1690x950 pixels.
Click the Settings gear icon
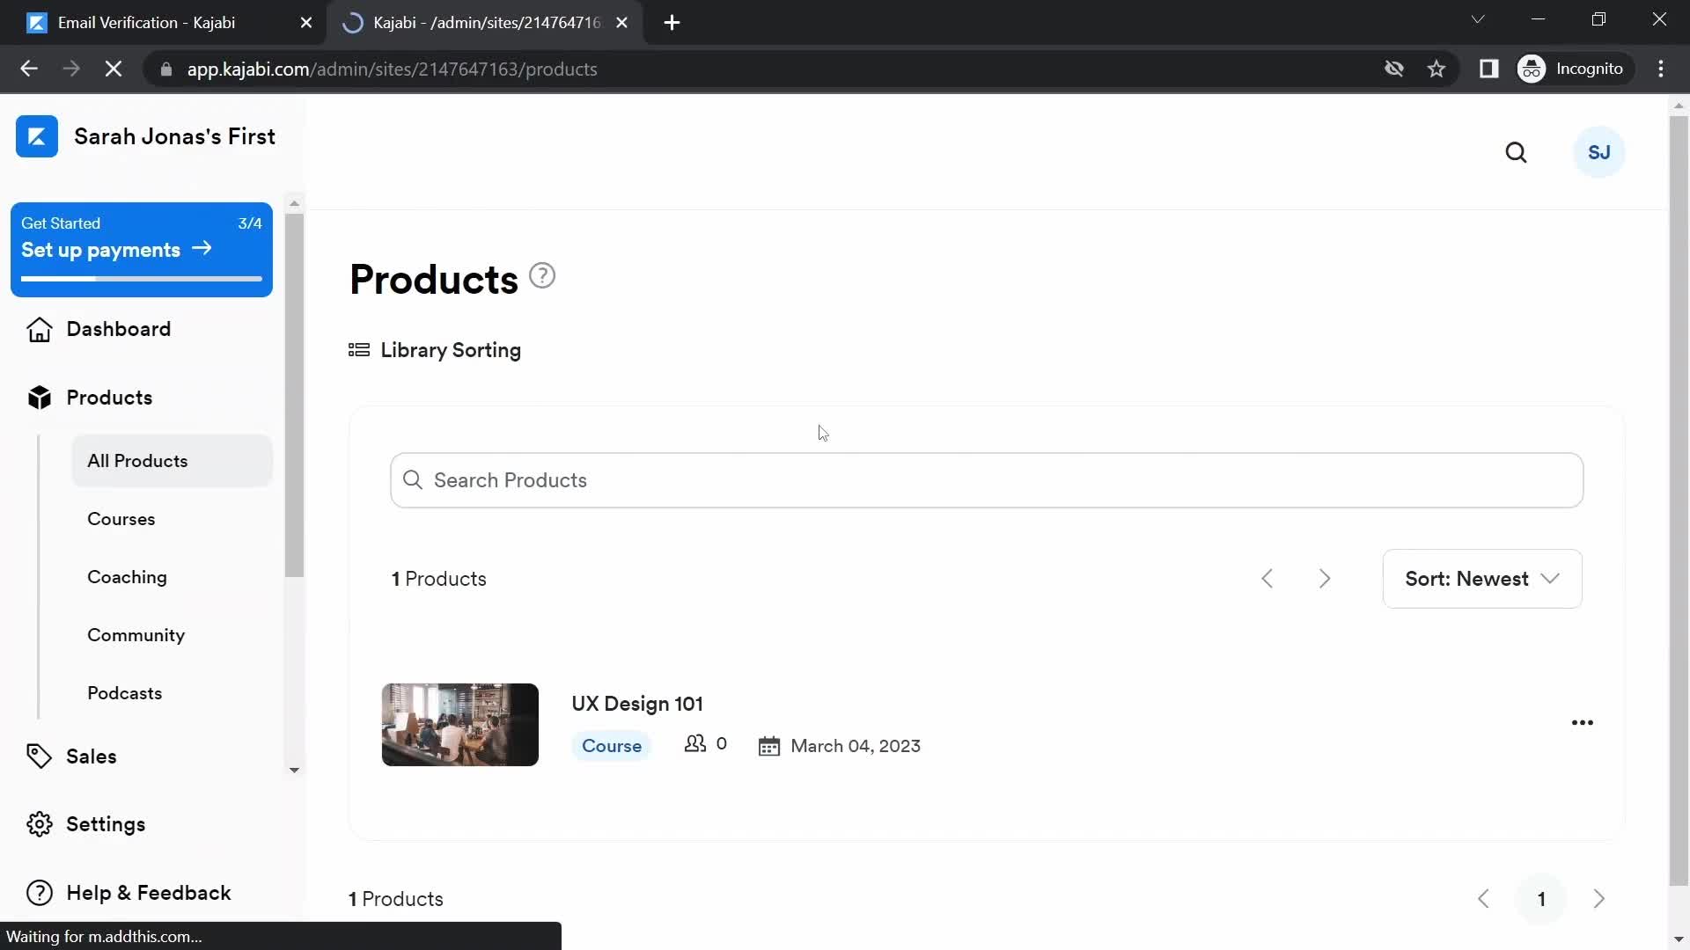(x=40, y=824)
